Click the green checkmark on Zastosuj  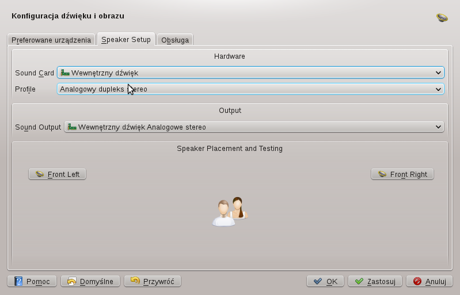pos(359,281)
